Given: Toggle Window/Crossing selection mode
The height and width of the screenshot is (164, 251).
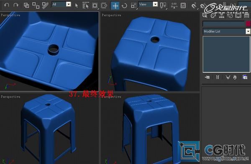Looking at the screenshot, I should 104,5.
